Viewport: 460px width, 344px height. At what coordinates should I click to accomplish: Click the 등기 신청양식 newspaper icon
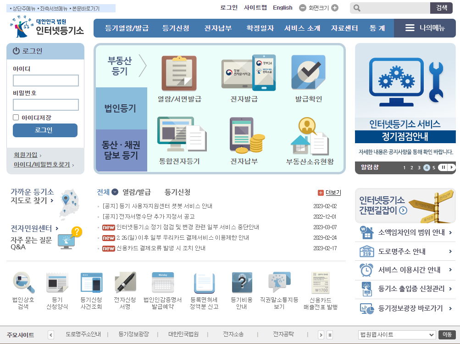tap(57, 283)
